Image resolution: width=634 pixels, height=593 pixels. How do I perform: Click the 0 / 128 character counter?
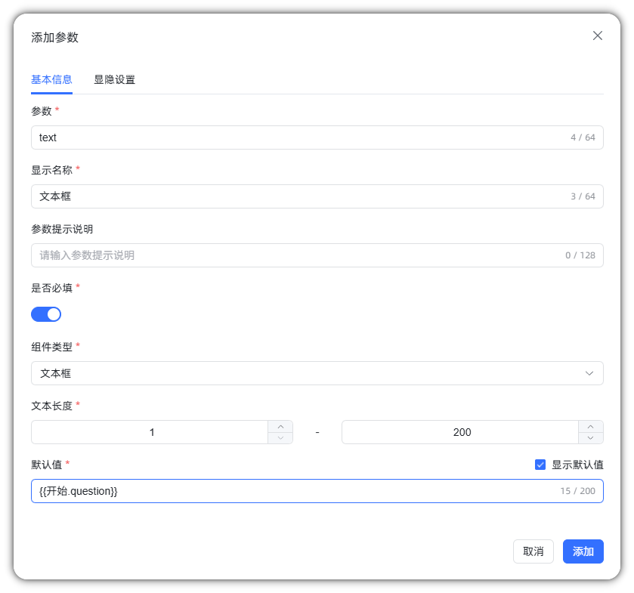click(580, 255)
